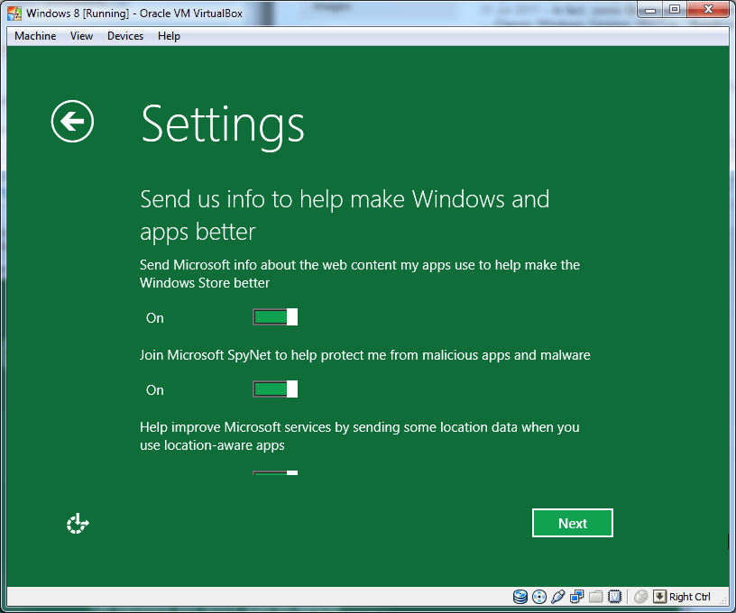
Task: Open the Devices menu
Action: click(x=124, y=36)
